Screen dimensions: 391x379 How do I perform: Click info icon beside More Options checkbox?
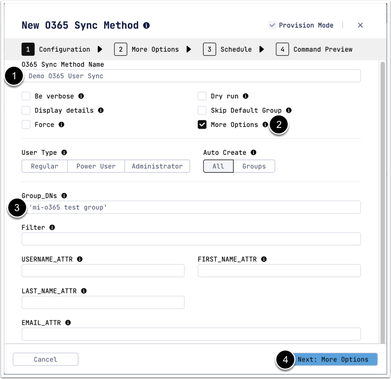(x=265, y=125)
